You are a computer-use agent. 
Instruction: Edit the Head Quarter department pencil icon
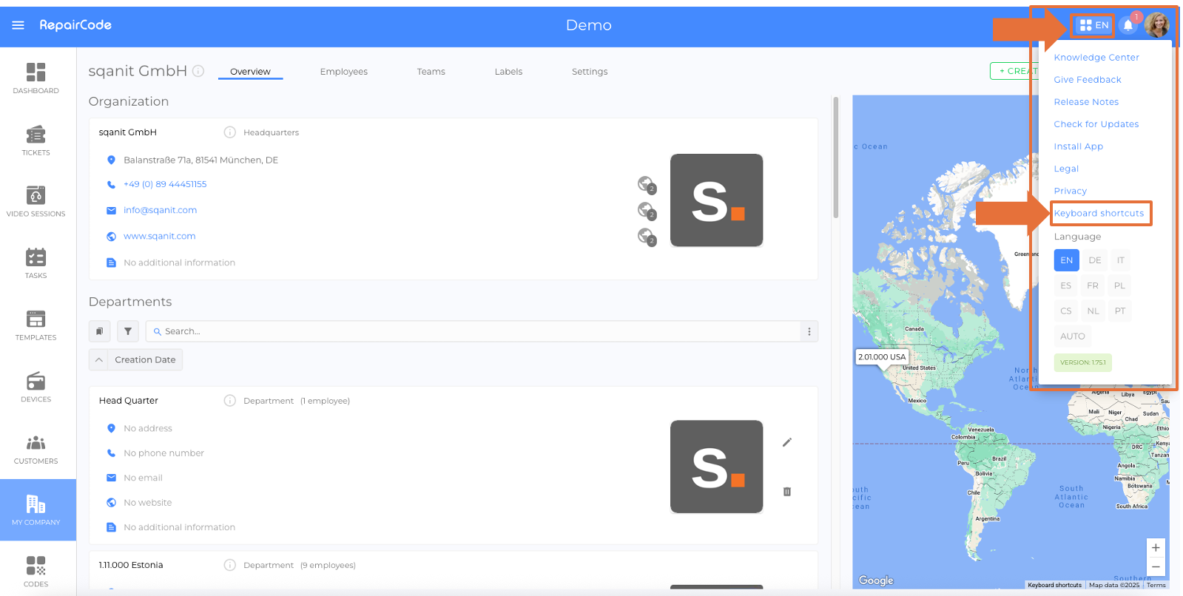point(786,442)
